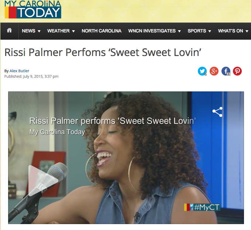Click the #MyCT hashtag badge in video
251x230 pixels.
tap(202, 207)
